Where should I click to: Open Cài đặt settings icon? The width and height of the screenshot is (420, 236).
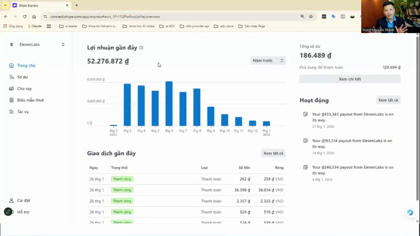click(11, 200)
